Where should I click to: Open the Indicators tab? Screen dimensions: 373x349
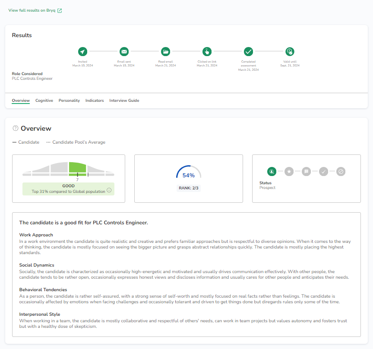[x=95, y=101]
